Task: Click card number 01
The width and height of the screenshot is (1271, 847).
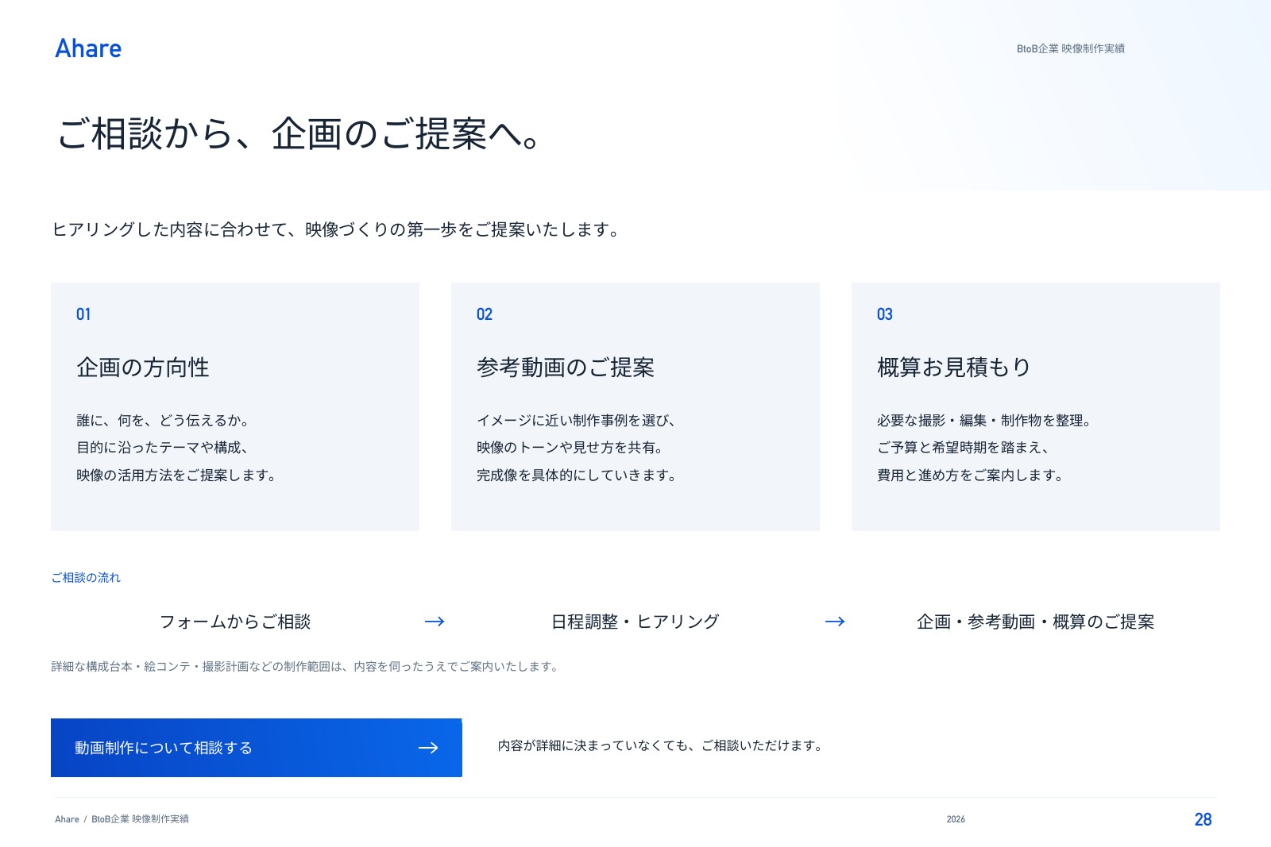Action: [x=83, y=314]
